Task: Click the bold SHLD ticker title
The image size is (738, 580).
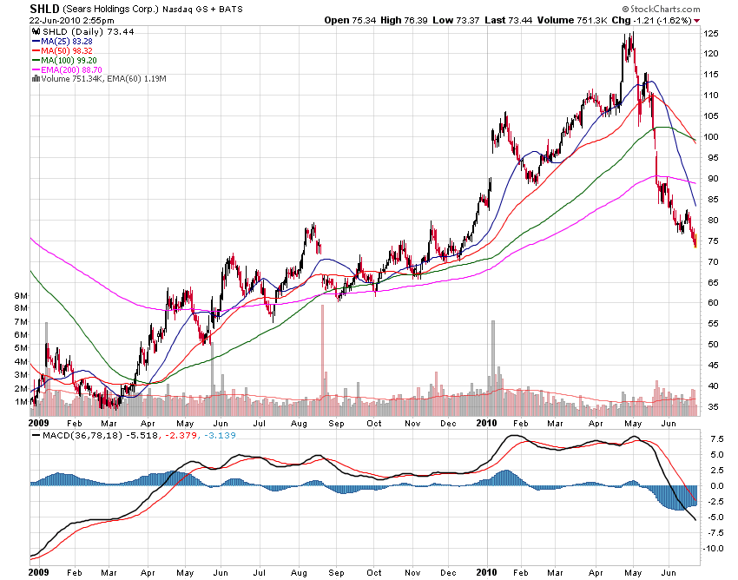Action: [x=44, y=9]
